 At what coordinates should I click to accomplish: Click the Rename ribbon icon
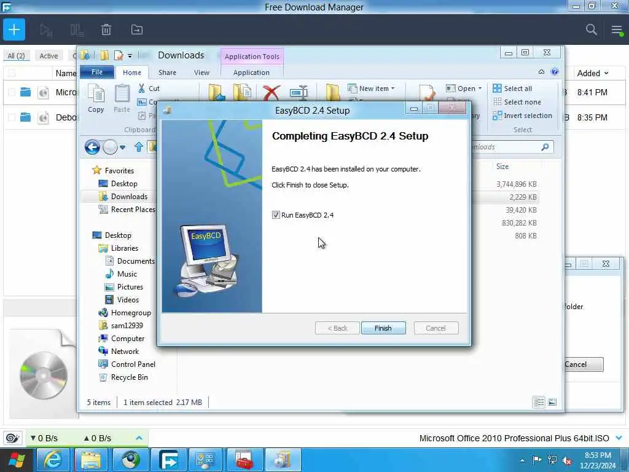pyautogui.click(x=299, y=93)
